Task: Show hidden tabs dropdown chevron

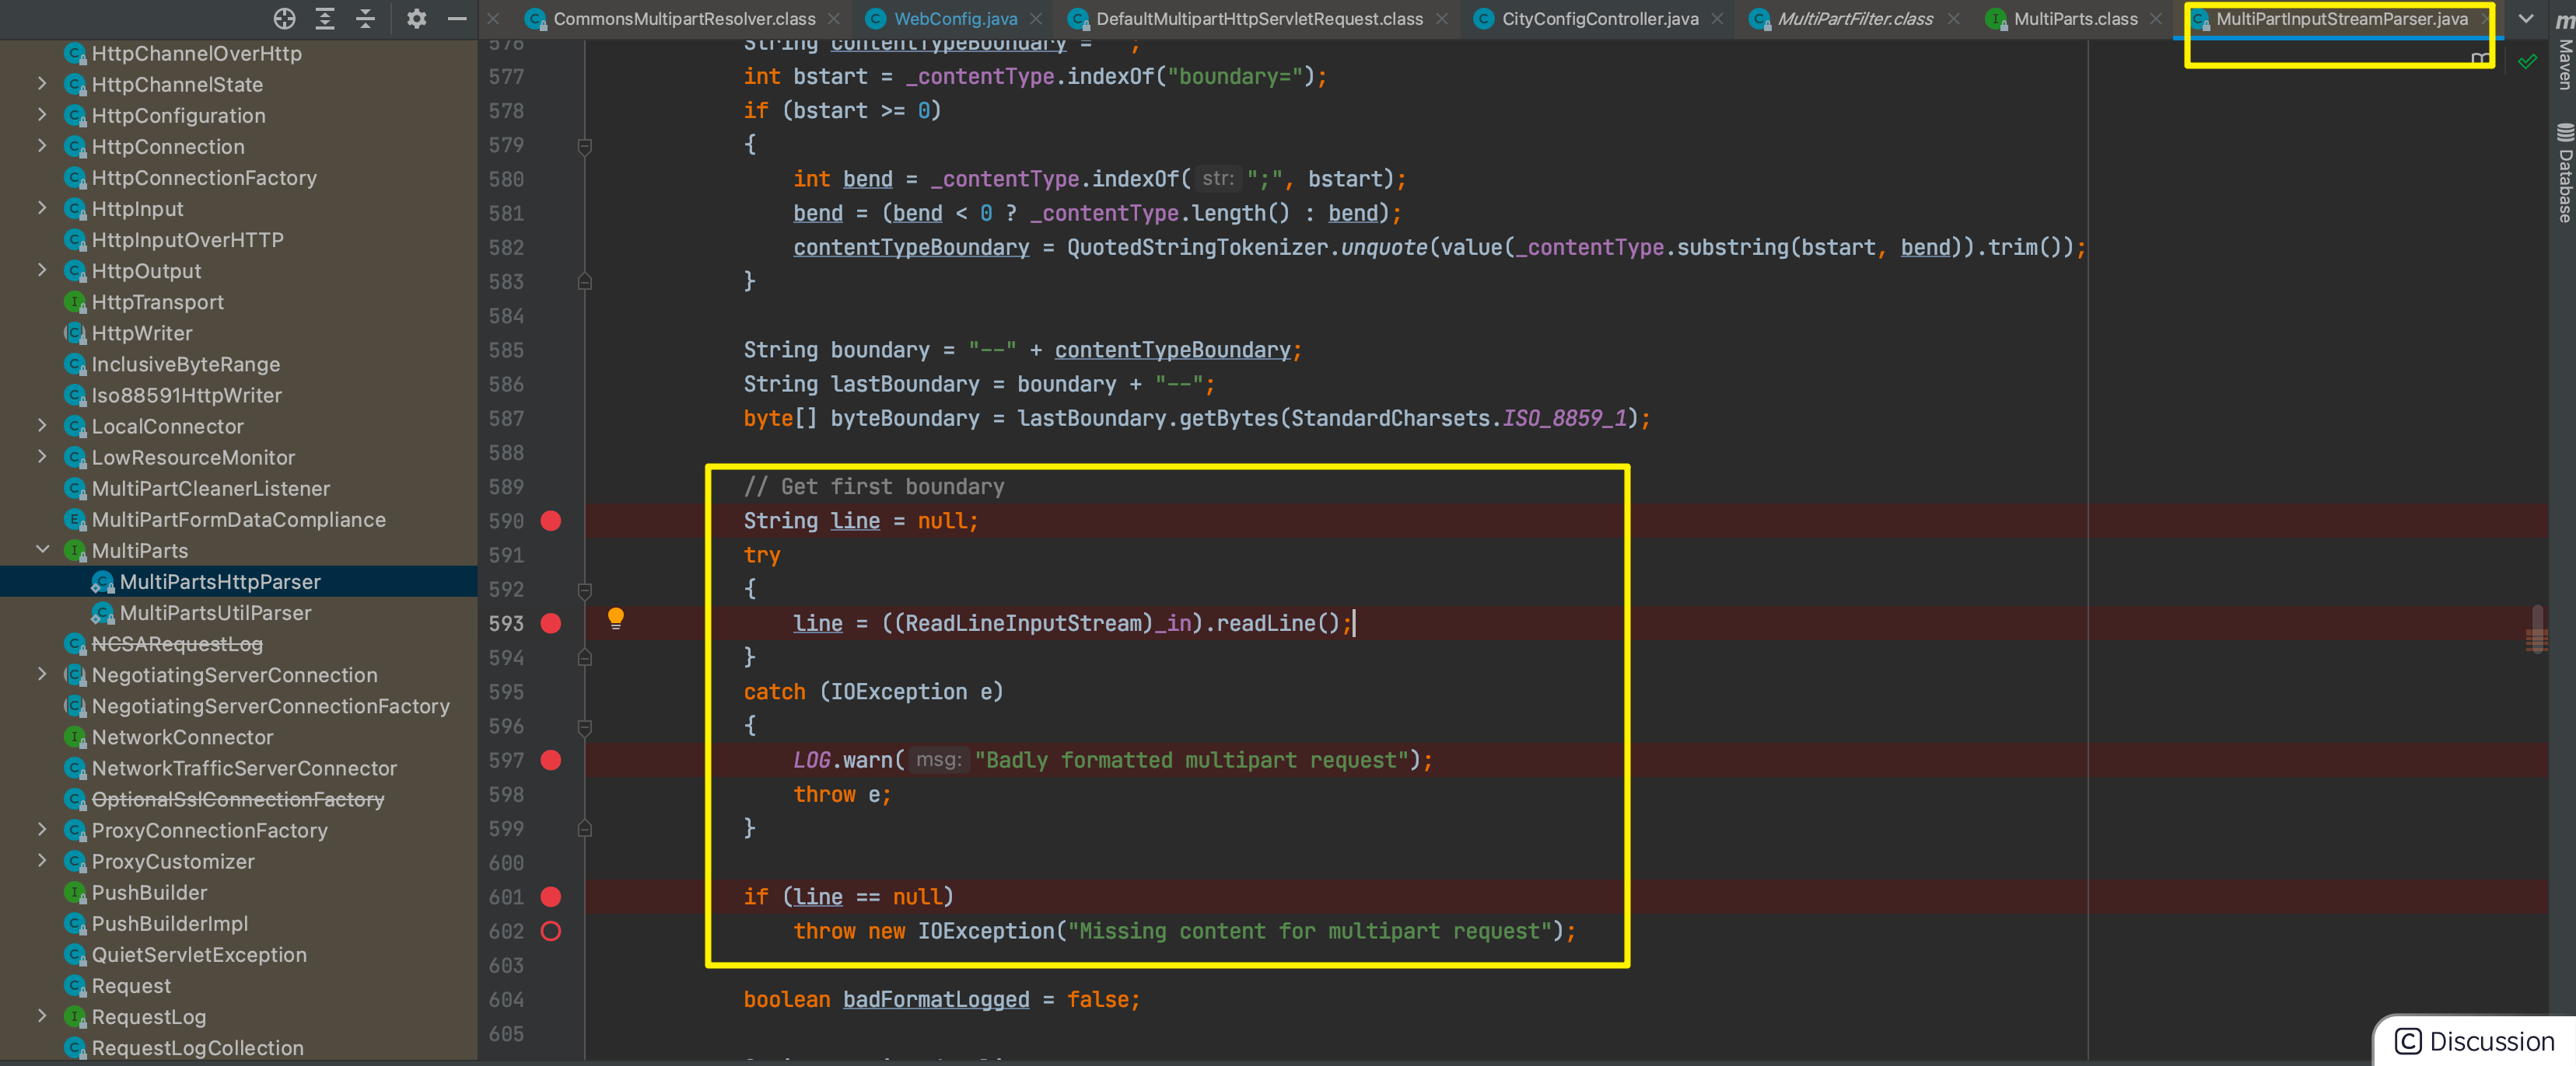Action: point(2526,18)
